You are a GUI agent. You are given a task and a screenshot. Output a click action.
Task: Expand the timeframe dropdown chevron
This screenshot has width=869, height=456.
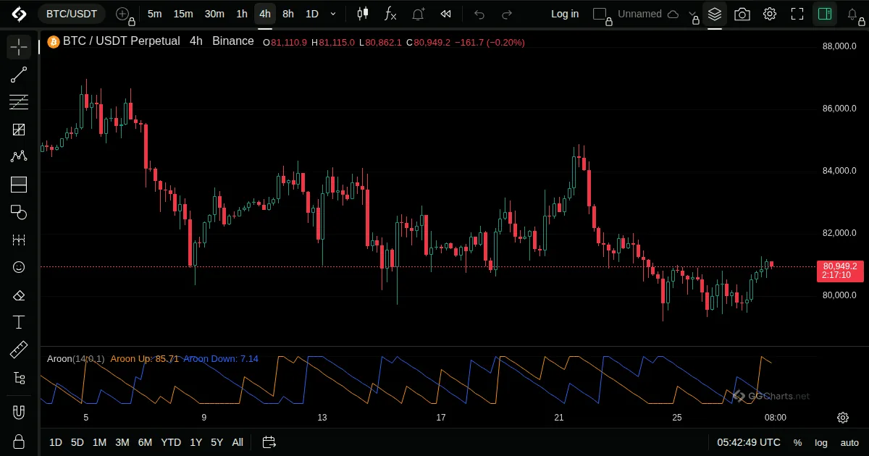point(333,14)
